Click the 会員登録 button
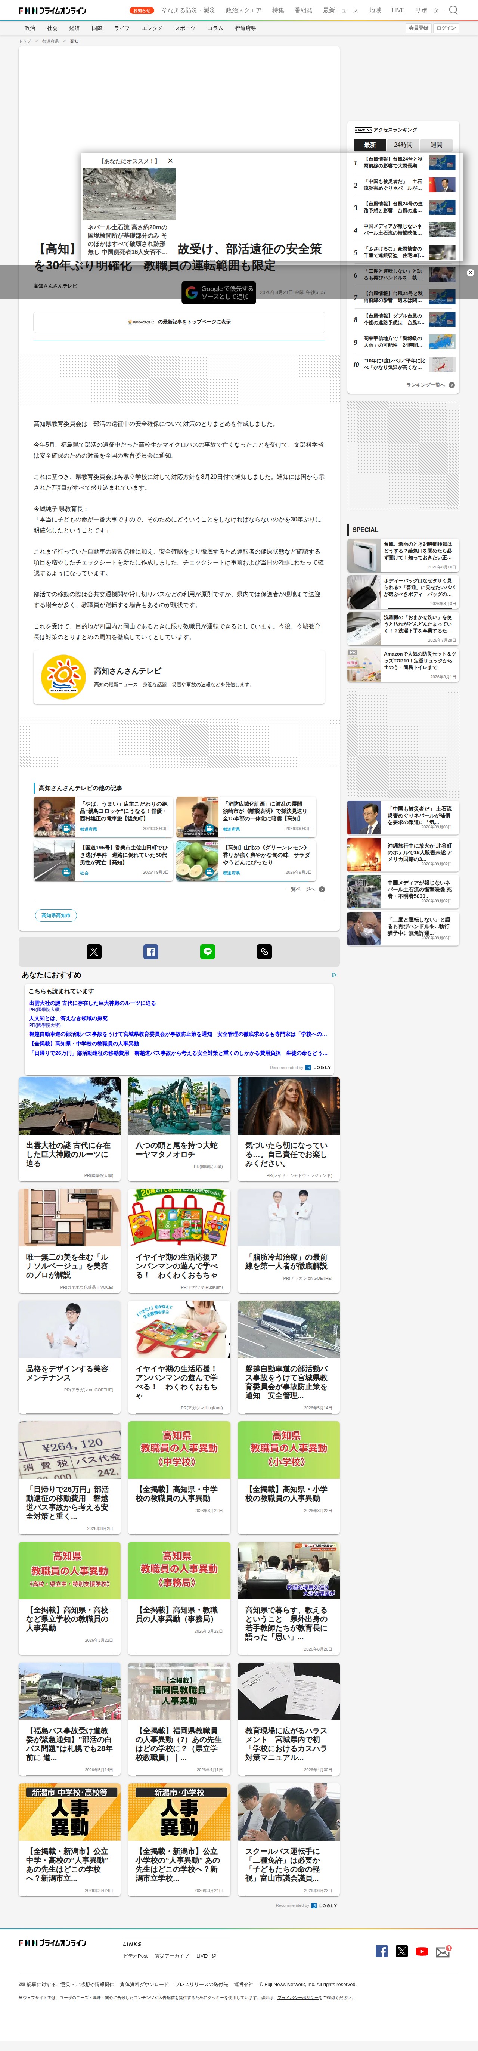The image size is (478, 2051). [x=418, y=28]
